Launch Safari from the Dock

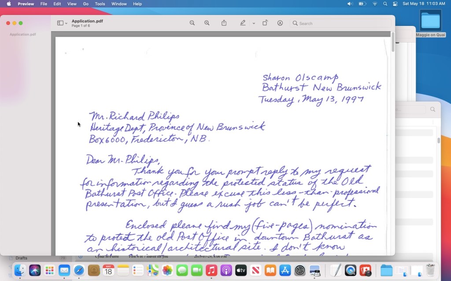pyautogui.click(x=79, y=270)
